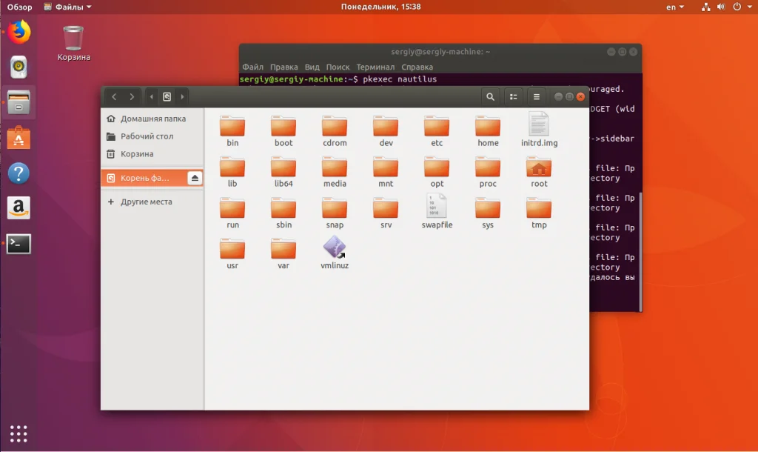Go forward using the forward arrow

[132, 96]
